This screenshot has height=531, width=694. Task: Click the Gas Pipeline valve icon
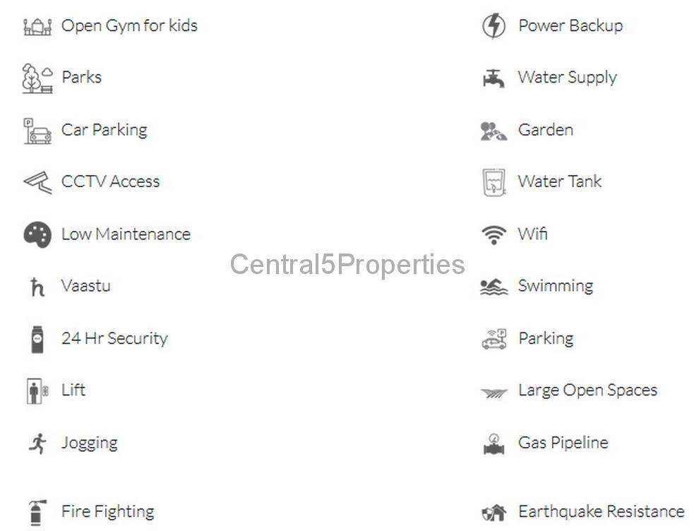[494, 444]
